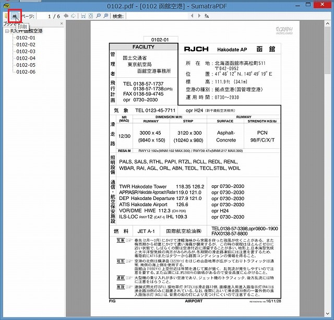
Task: Select the RJCH 函館空港 bookmark
Action: point(27,31)
